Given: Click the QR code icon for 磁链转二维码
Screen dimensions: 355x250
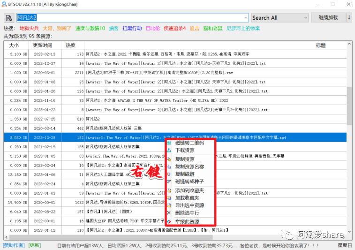Looking at the screenshot, I should 169,143.
